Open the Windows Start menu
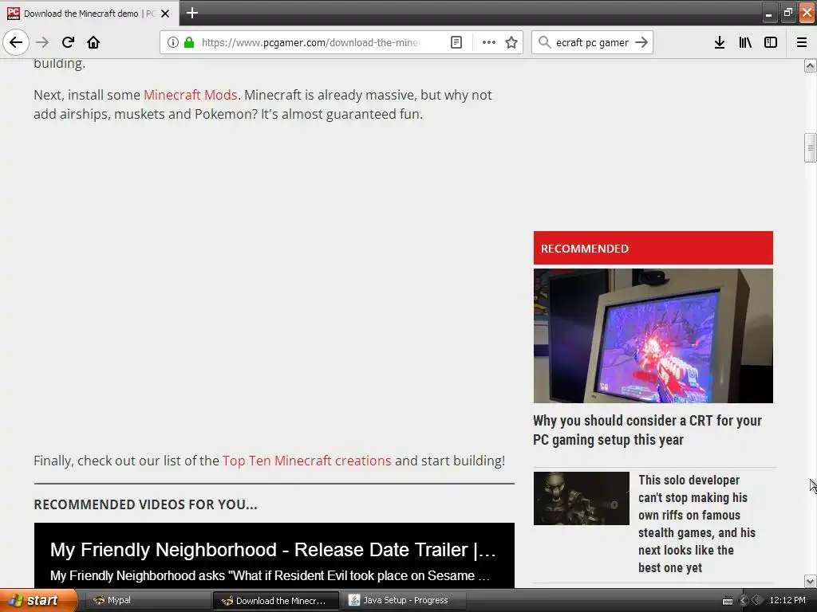 (x=38, y=600)
